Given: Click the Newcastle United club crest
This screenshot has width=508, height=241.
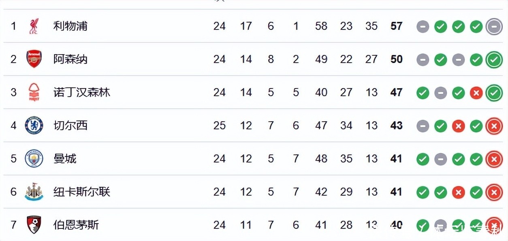Looking at the screenshot, I should 34,192.
